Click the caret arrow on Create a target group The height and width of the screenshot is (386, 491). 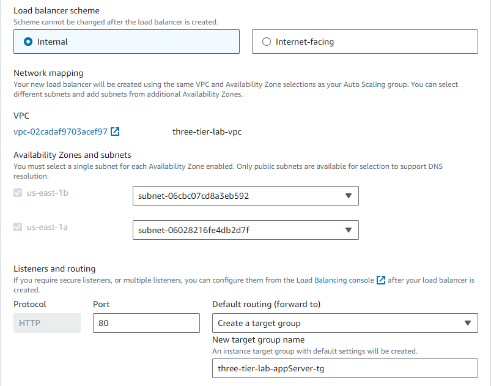click(467, 323)
